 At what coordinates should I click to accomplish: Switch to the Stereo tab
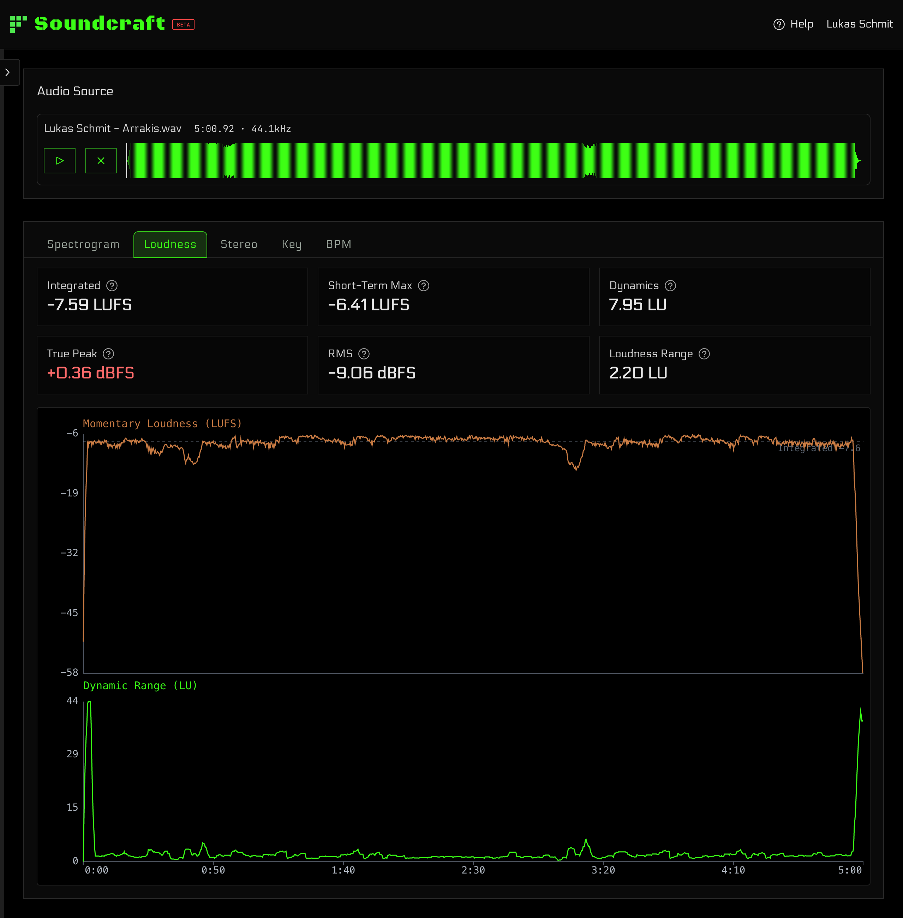tap(239, 244)
